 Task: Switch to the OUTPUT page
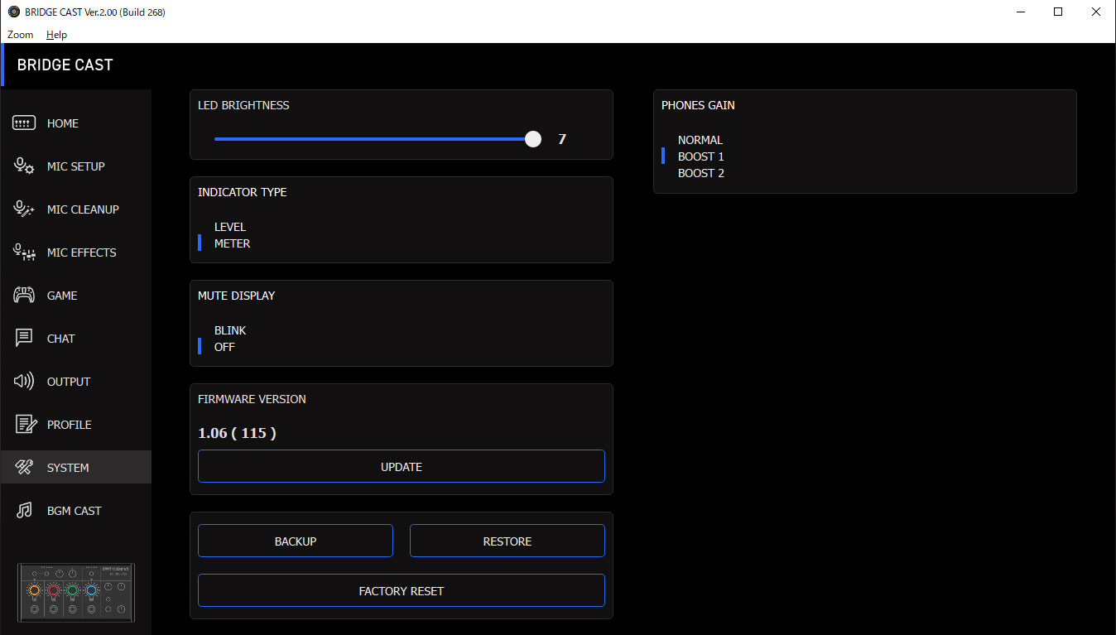coord(75,382)
